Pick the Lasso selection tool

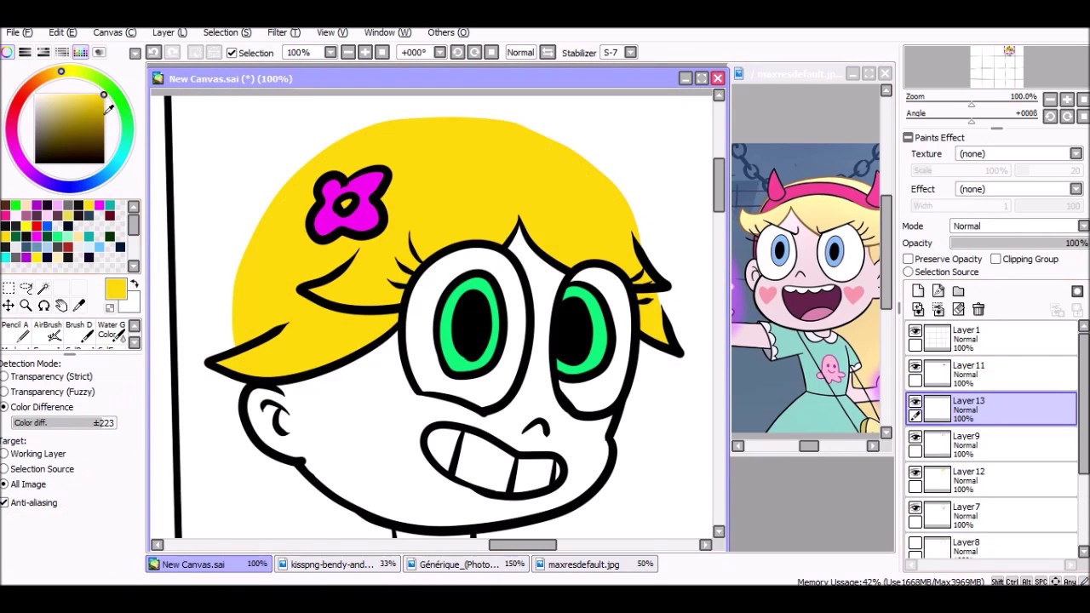pos(26,289)
